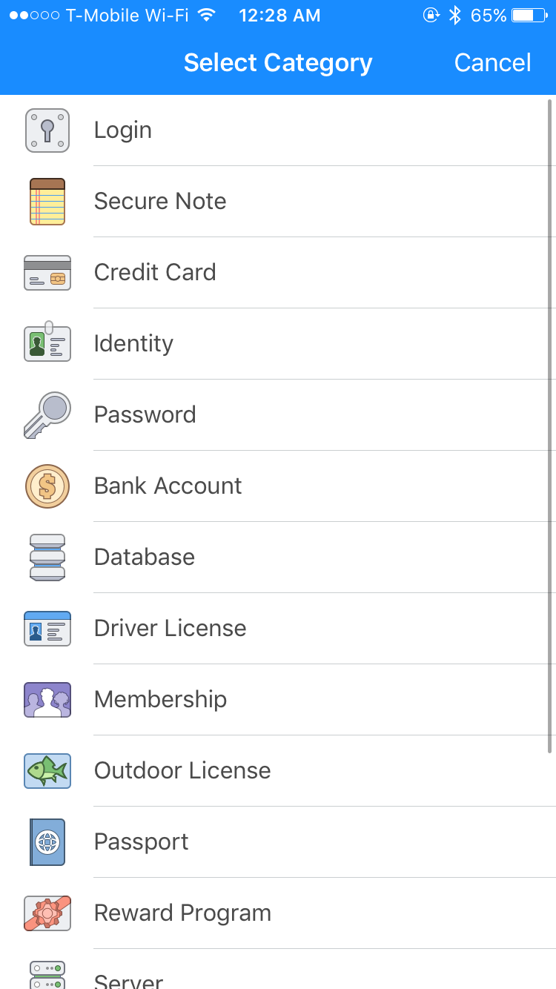Tap the Reward Program ribbon icon
The height and width of the screenshot is (989, 556).
47,913
